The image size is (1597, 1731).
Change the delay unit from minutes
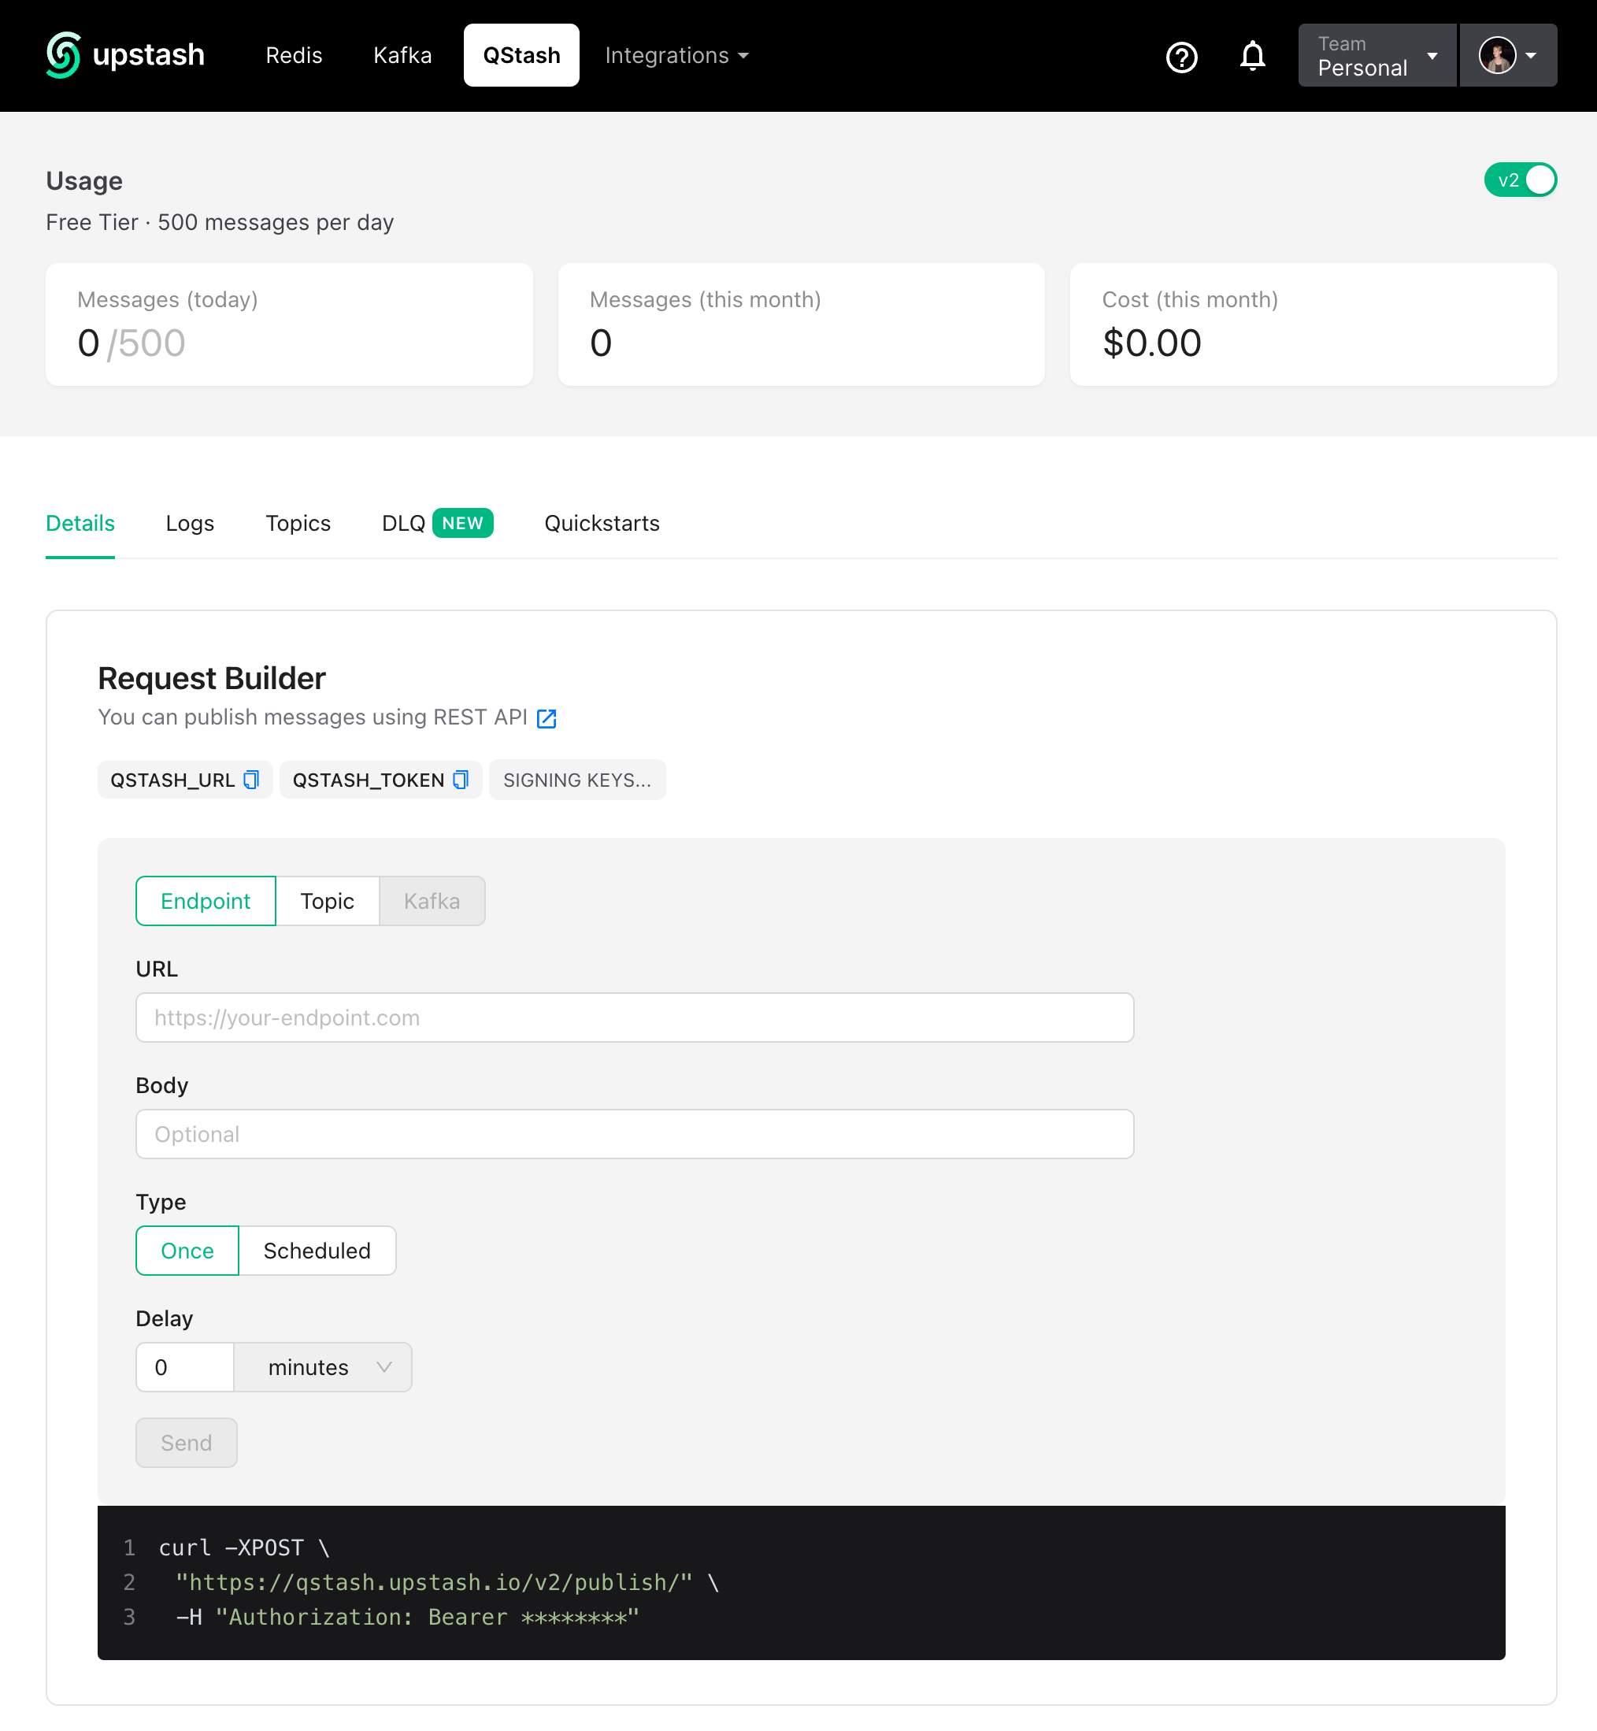[x=321, y=1367]
